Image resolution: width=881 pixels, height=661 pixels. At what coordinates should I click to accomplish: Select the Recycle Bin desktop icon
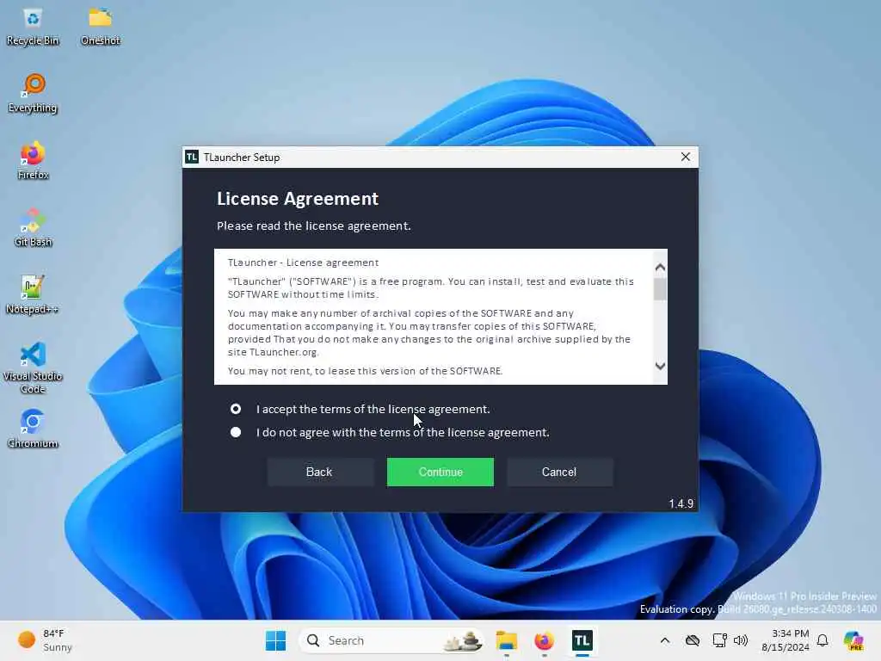(x=33, y=27)
